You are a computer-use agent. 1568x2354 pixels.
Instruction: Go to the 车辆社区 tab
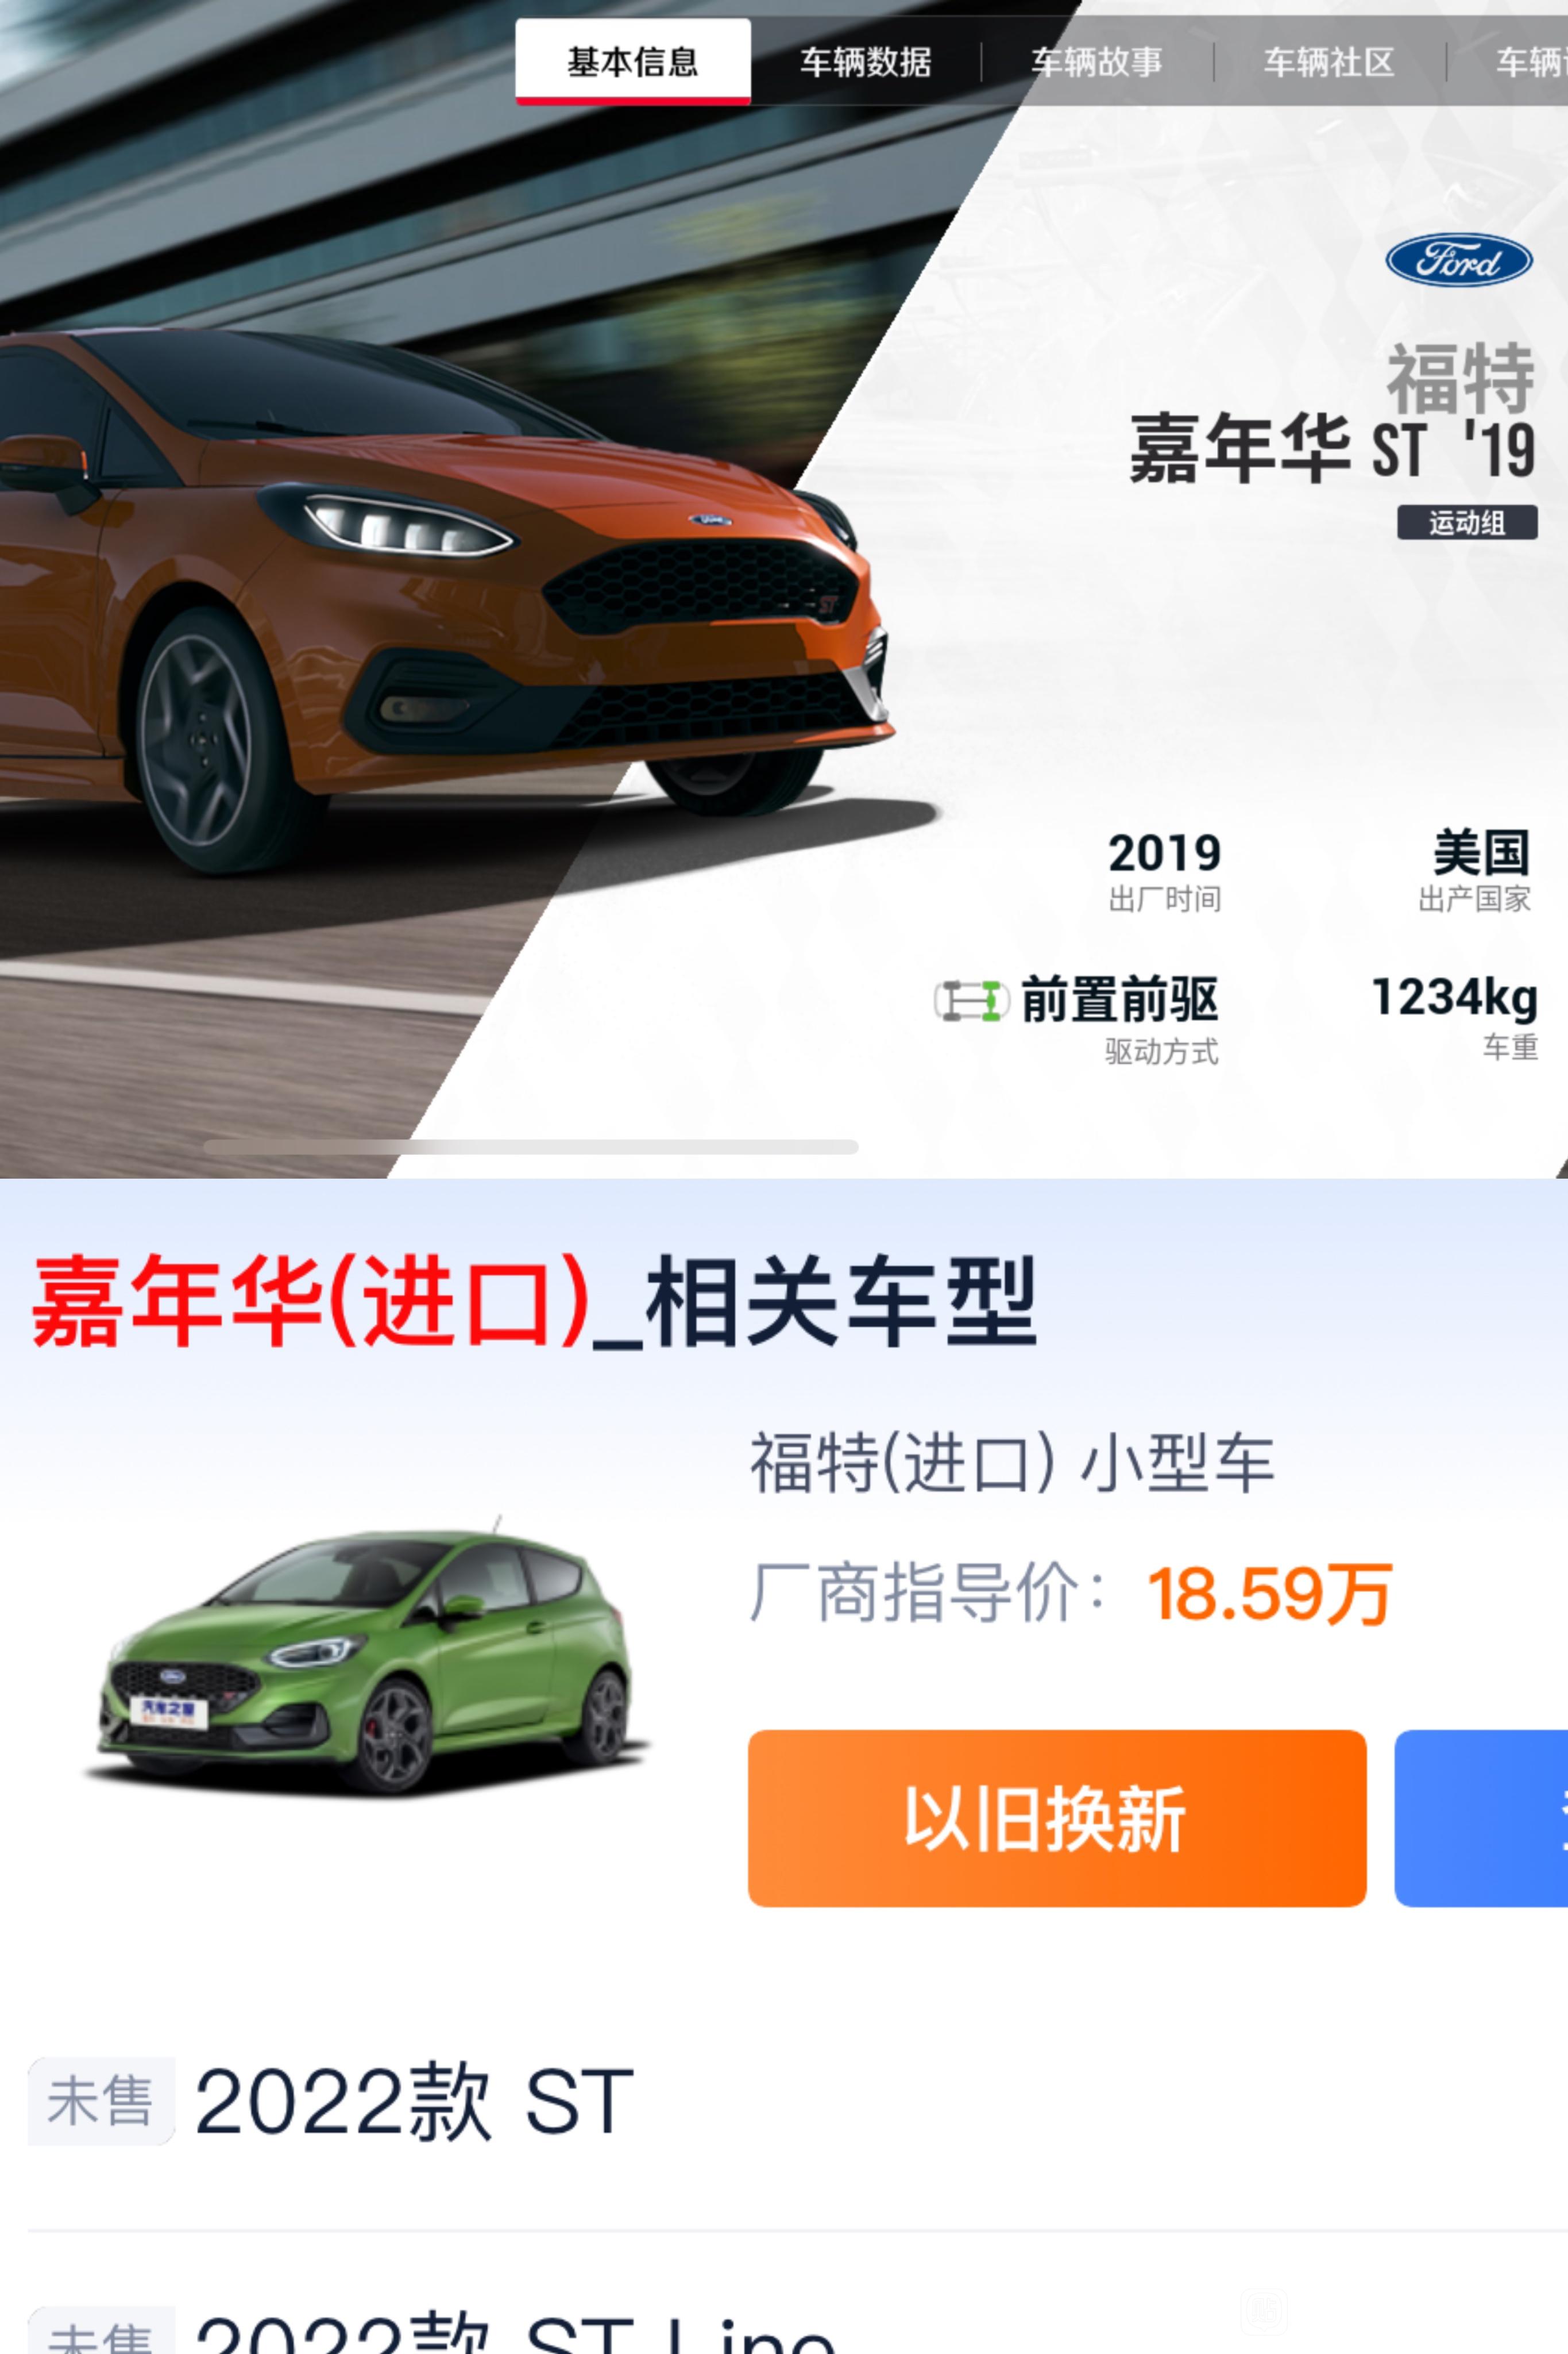[x=1329, y=62]
